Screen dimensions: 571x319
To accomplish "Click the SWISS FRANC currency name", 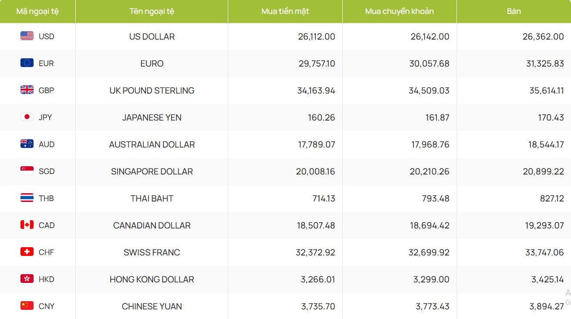I will point(152,252).
